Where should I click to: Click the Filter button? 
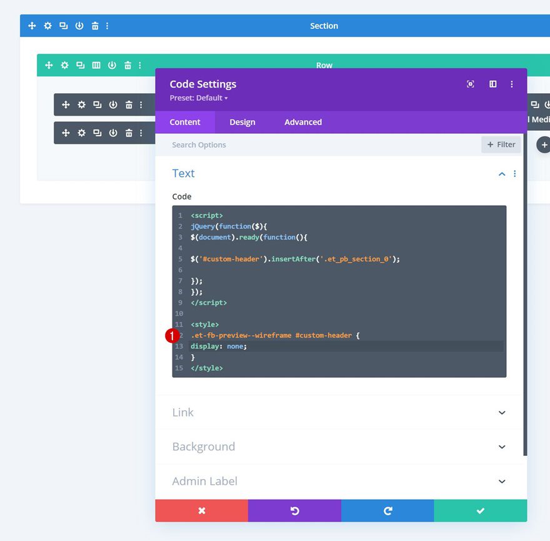[x=501, y=144]
